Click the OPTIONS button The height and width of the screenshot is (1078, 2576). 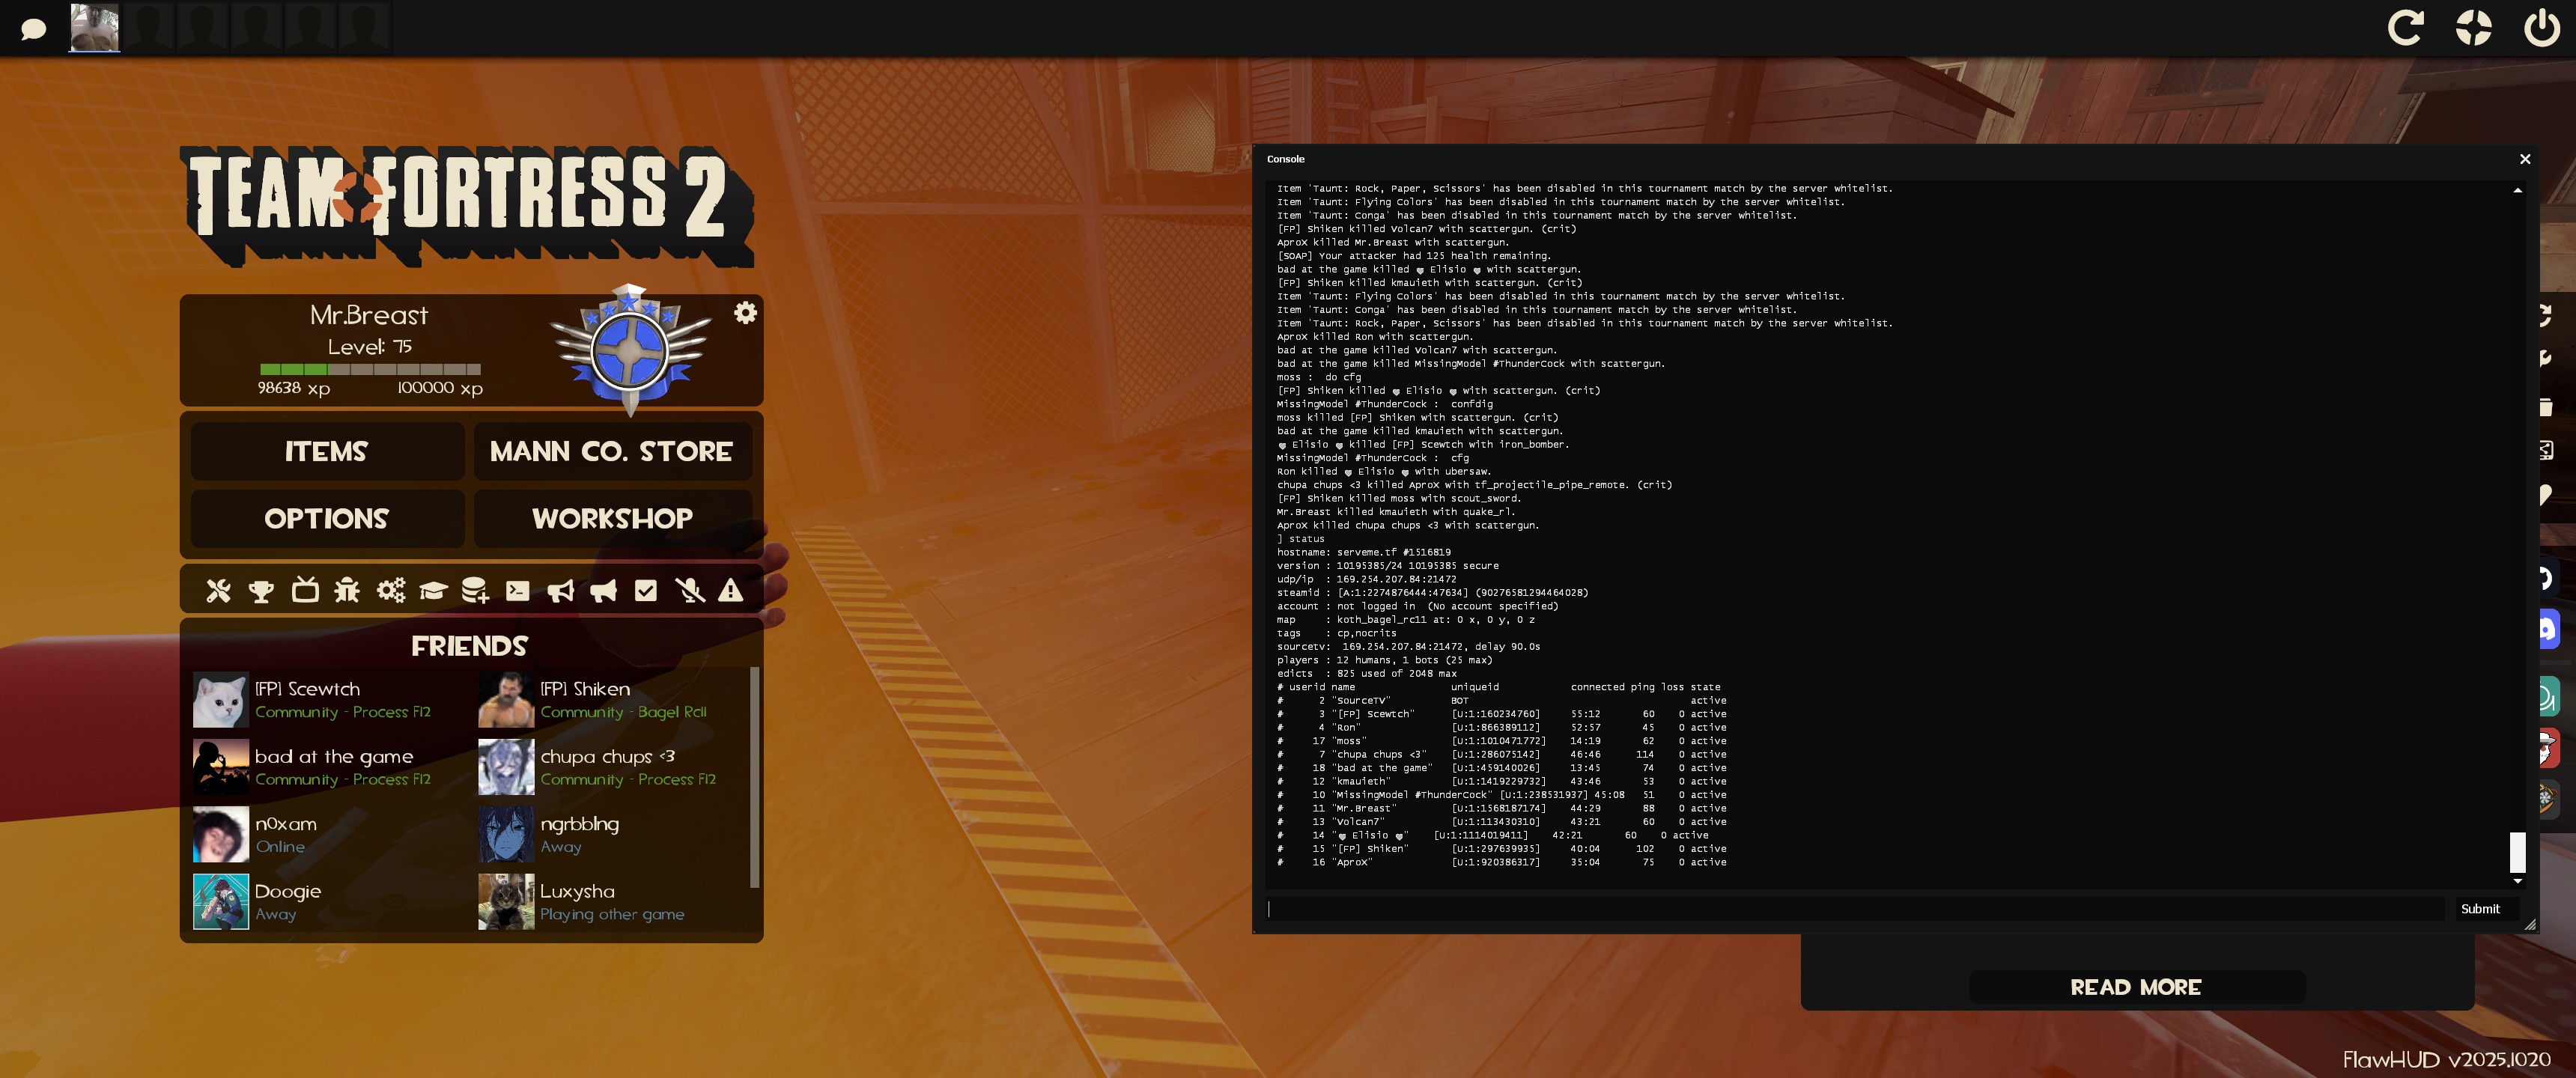click(x=327, y=518)
